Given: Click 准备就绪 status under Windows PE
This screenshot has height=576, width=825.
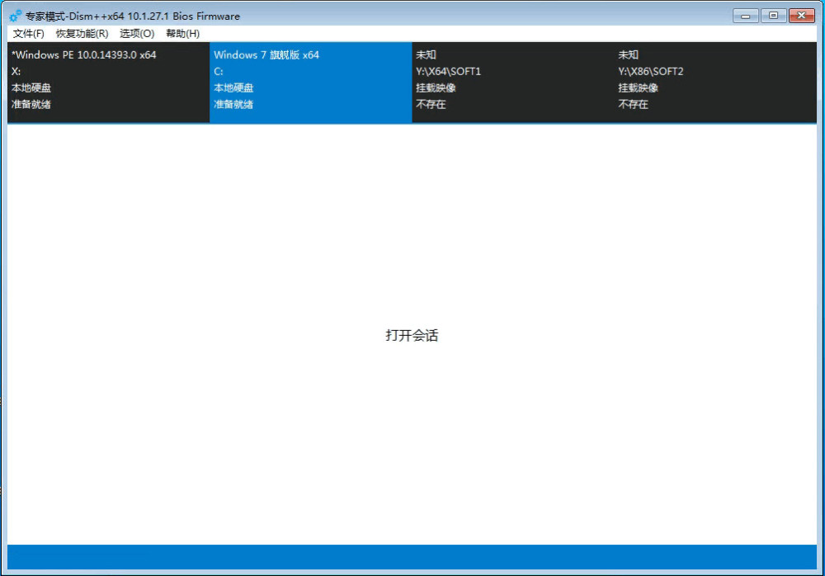Looking at the screenshot, I should [x=31, y=104].
